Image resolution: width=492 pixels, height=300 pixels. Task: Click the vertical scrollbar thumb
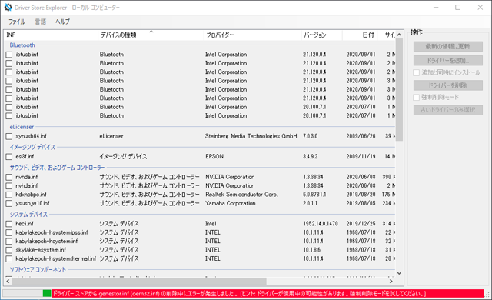point(399,90)
